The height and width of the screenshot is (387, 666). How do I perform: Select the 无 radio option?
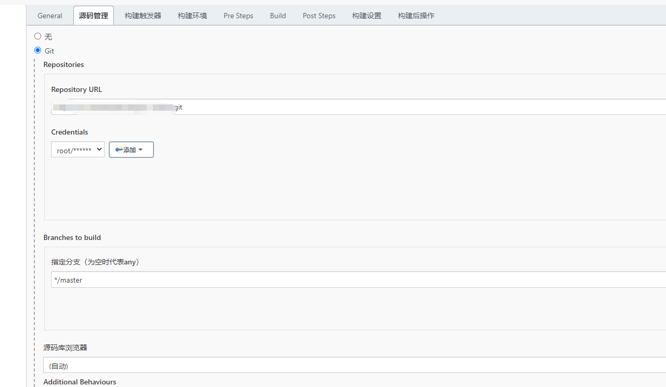pos(37,36)
